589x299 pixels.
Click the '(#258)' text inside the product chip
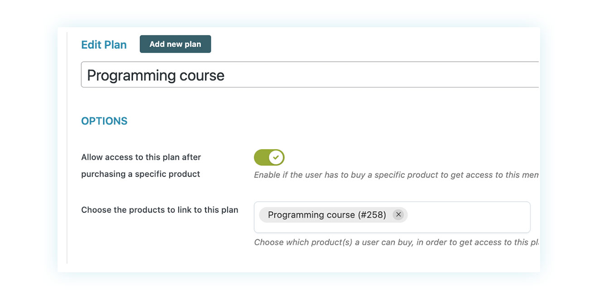[x=372, y=215]
